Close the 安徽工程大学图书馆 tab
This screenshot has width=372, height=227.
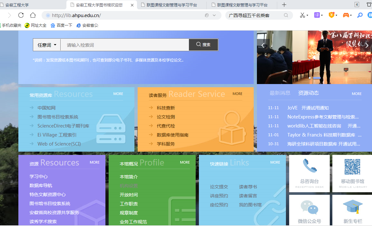pyautogui.click(x=132, y=5)
